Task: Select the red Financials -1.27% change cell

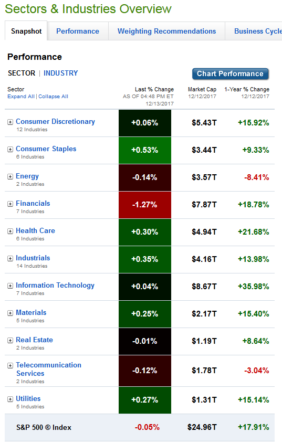Action: tap(145, 205)
